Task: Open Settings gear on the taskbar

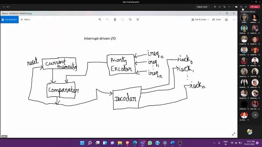Action: click(x=165, y=143)
